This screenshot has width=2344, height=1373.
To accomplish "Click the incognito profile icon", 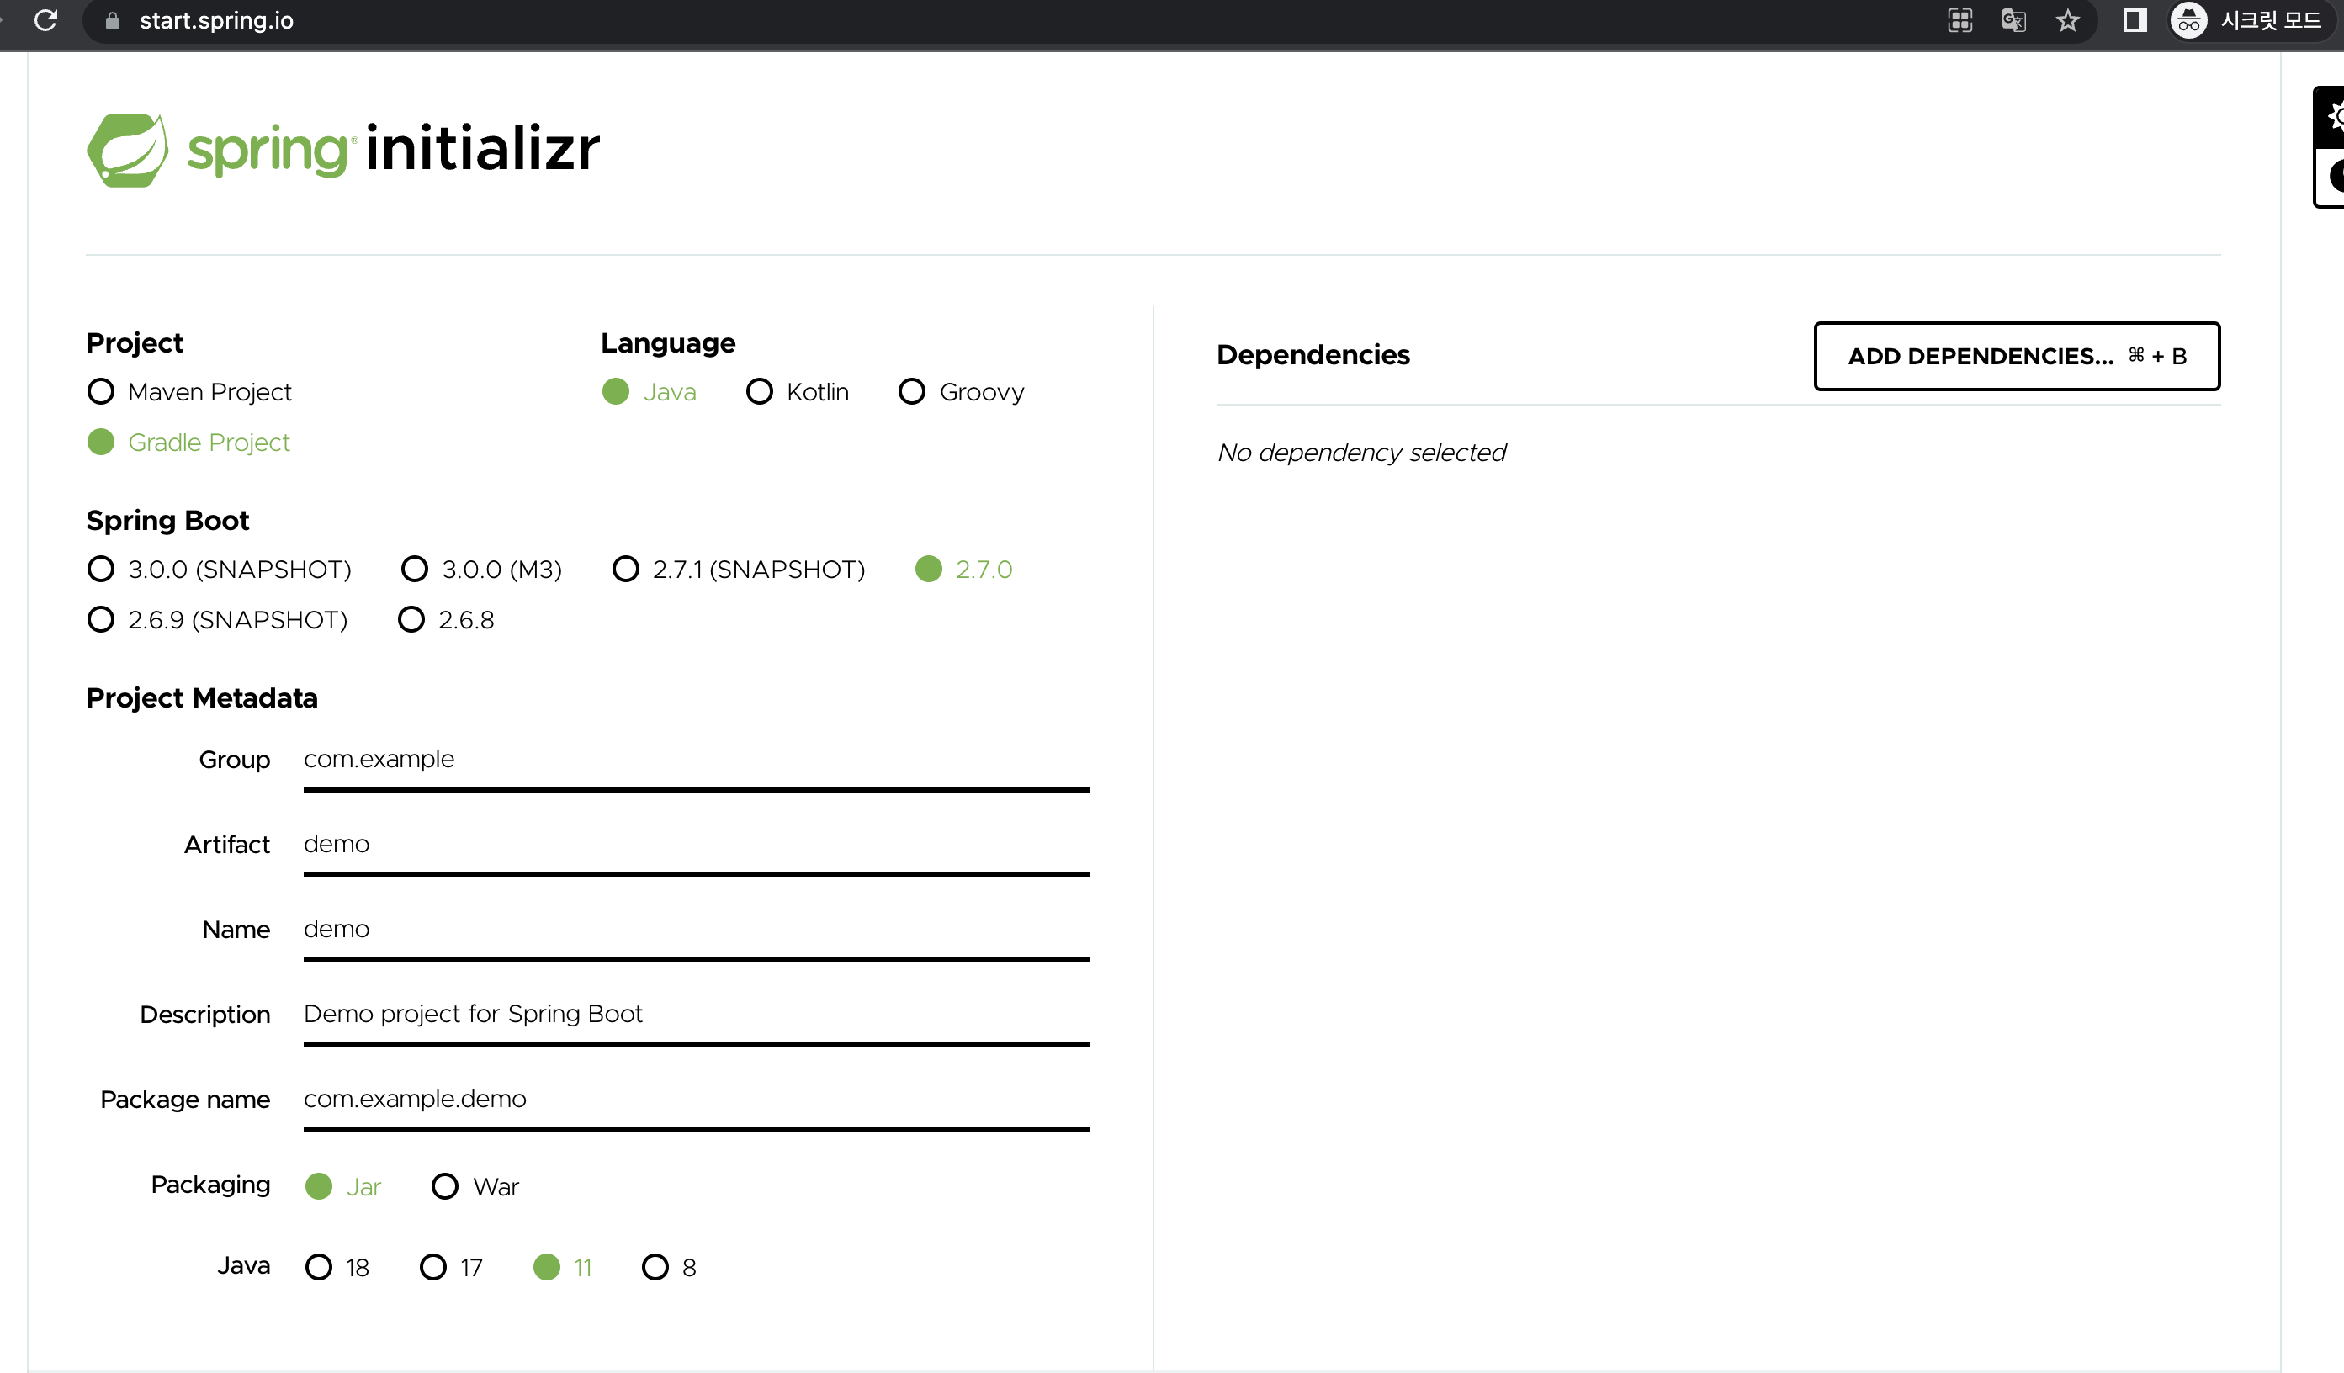I will click(x=2188, y=20).
